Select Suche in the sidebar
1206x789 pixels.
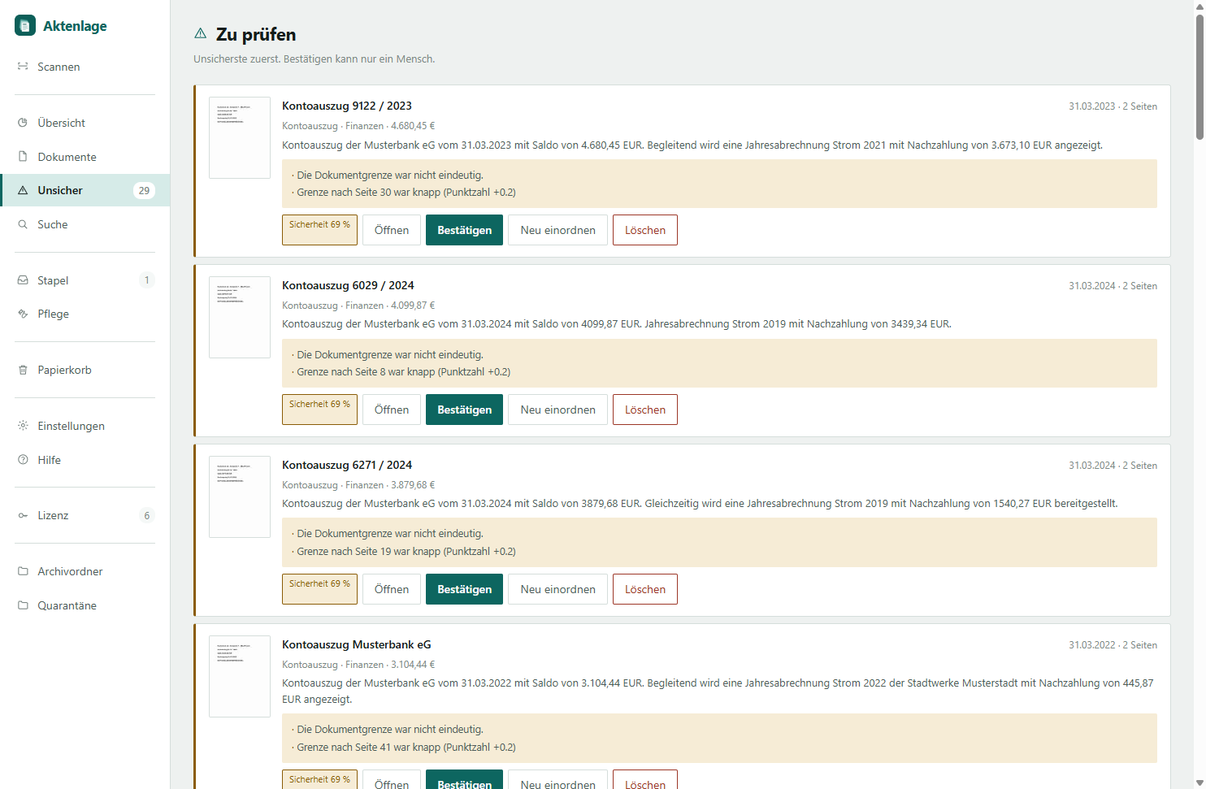click(x=85, y=224)
